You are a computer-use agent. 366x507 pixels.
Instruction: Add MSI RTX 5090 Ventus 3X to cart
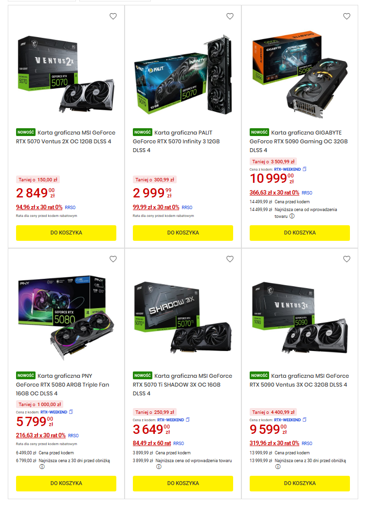pos(300,483)
